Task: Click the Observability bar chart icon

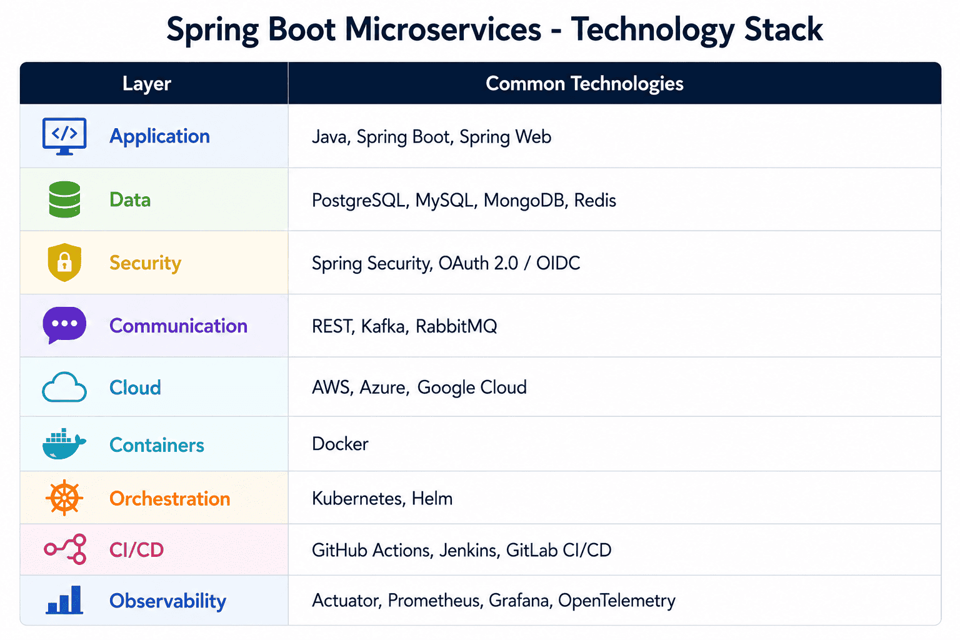Action: pyautogui.click(x=64, y=600)
